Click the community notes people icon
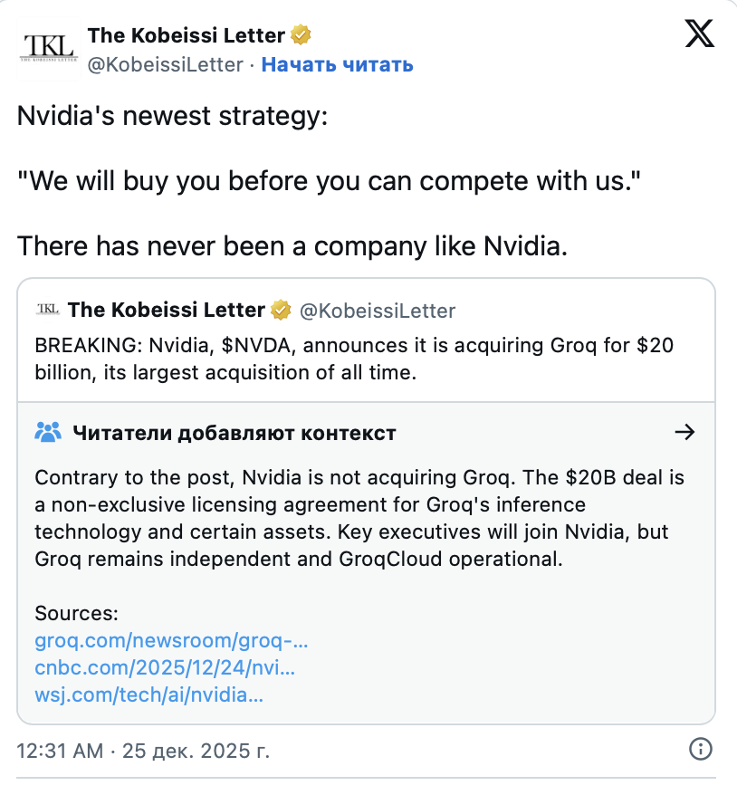 [47, 432]
